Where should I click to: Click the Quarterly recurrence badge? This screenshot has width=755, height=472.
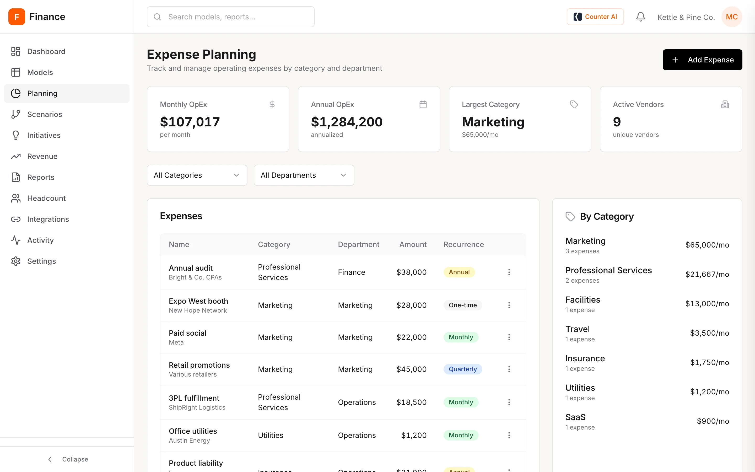tap(463, 369)
